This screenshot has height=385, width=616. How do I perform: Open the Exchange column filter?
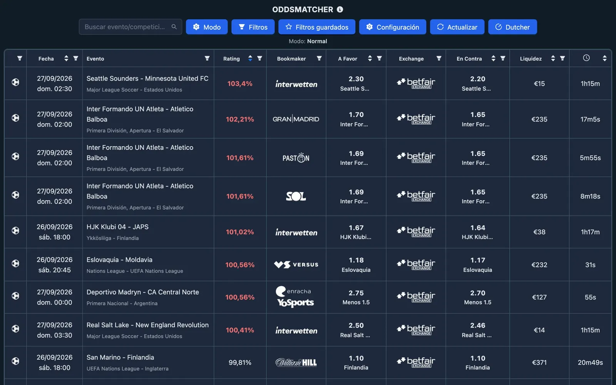coord(439,59)
